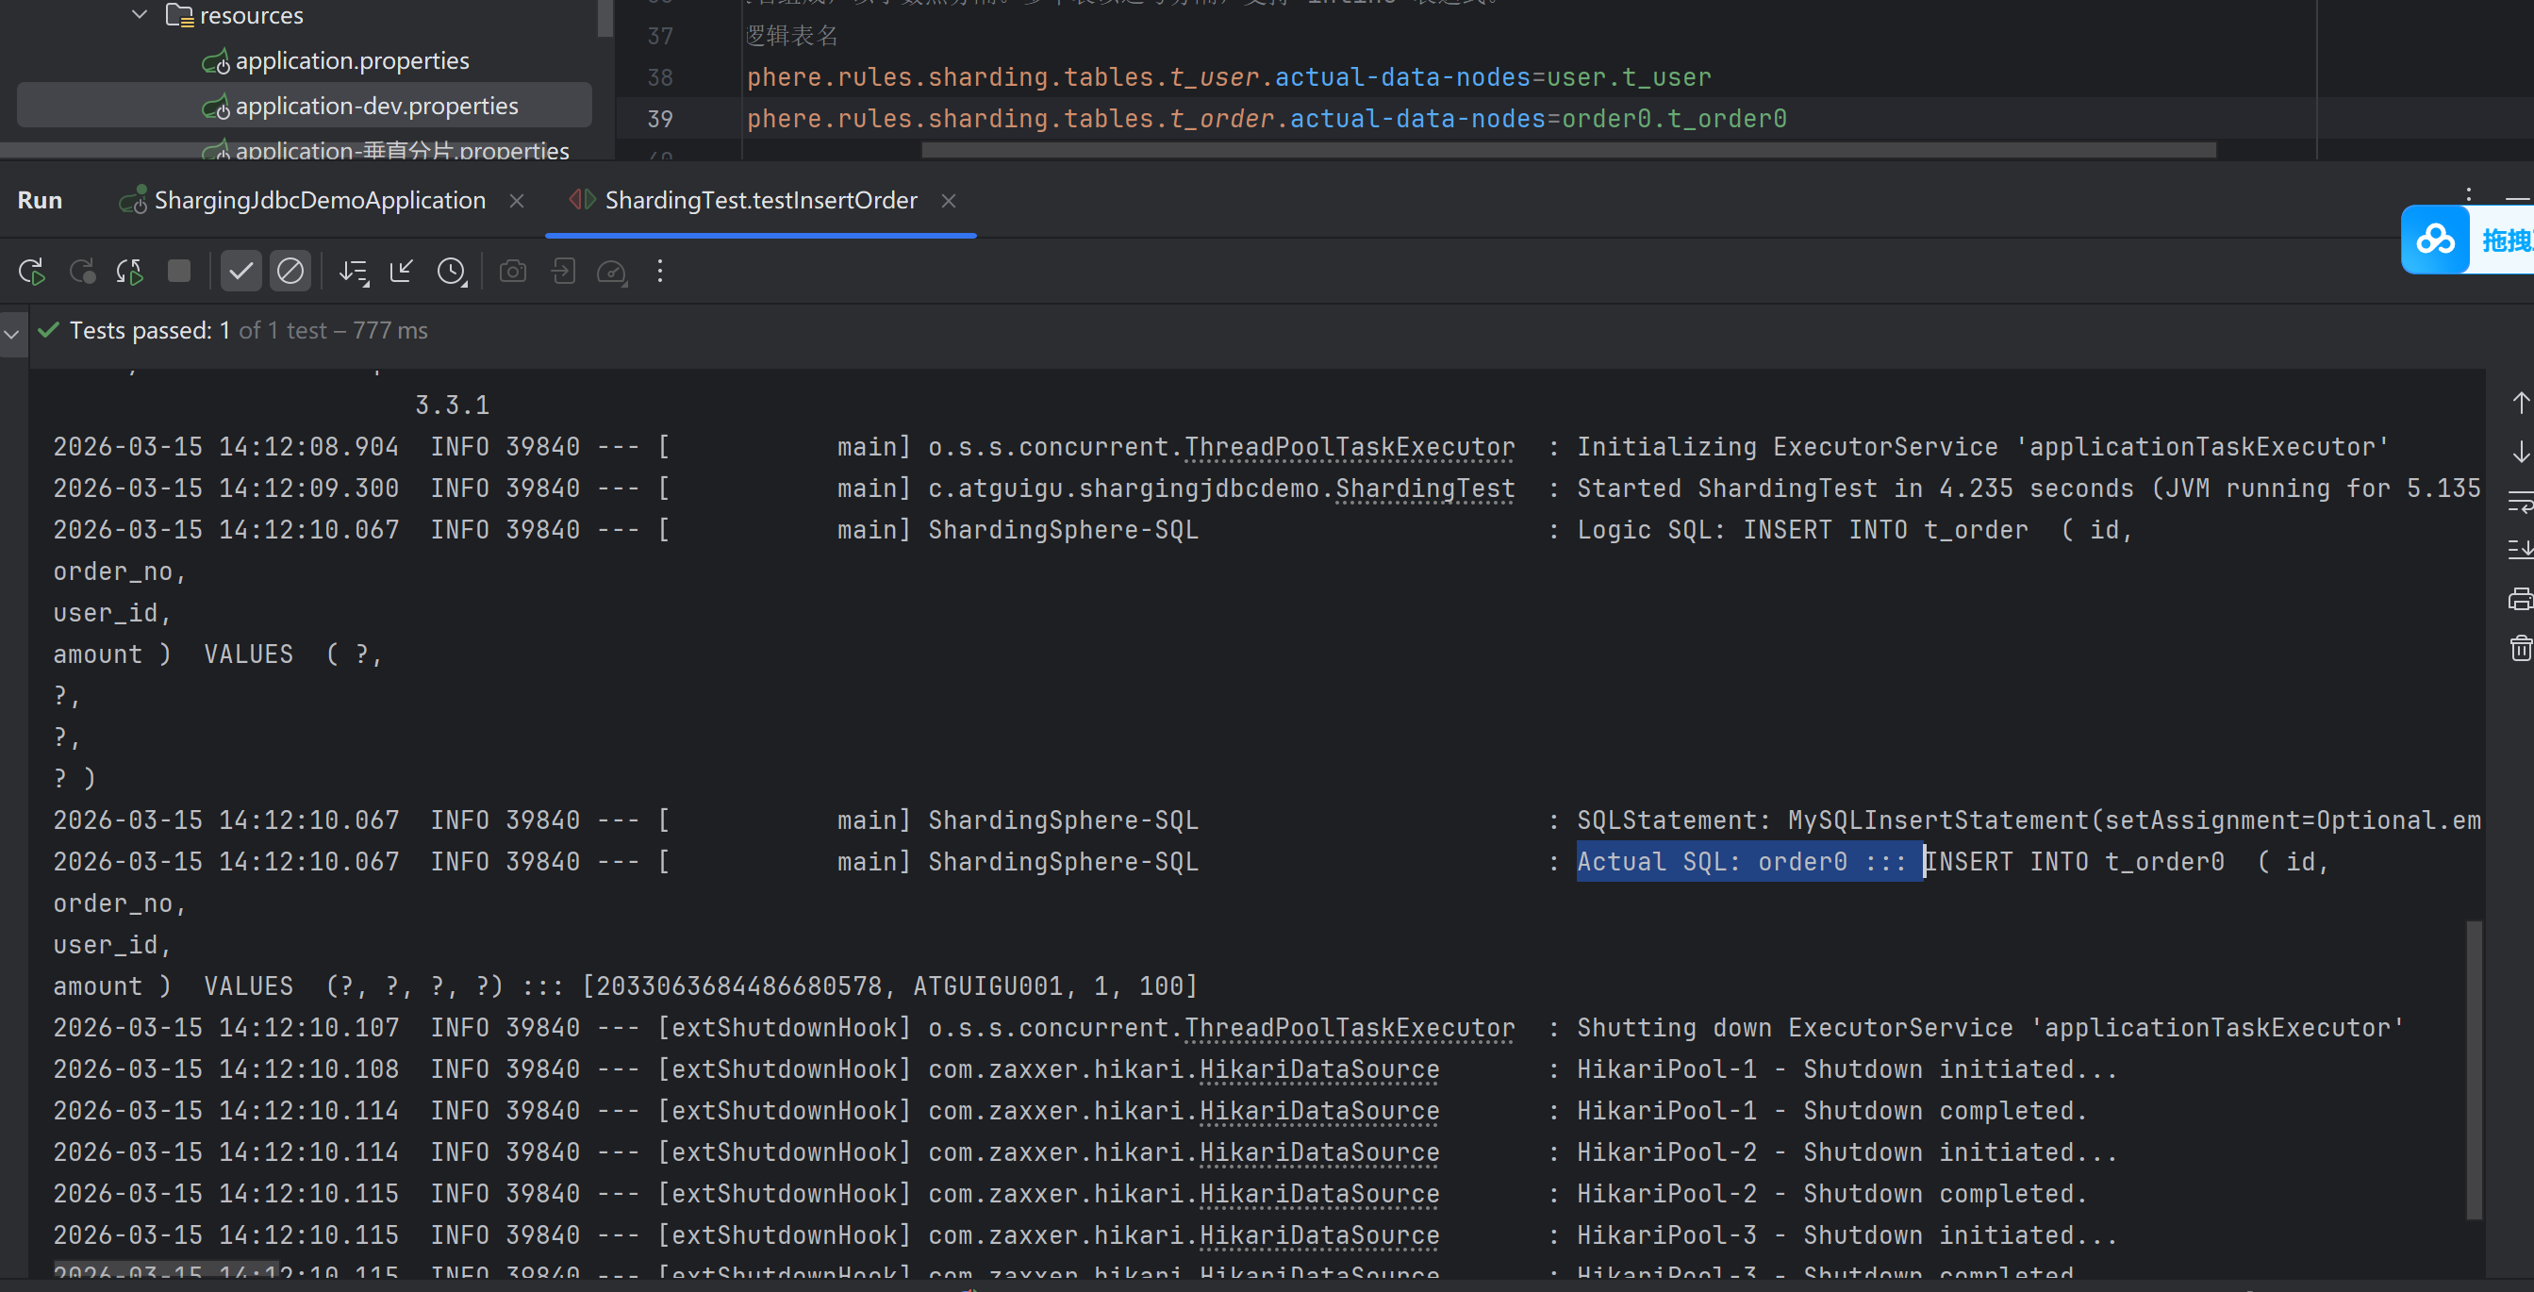Toggle Show Passed checkmark filter

tap(241, 272)
